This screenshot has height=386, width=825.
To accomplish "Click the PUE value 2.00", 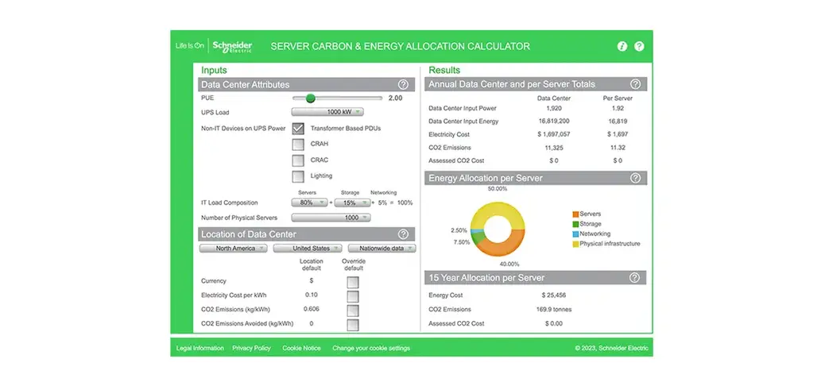I will [395, 98].
